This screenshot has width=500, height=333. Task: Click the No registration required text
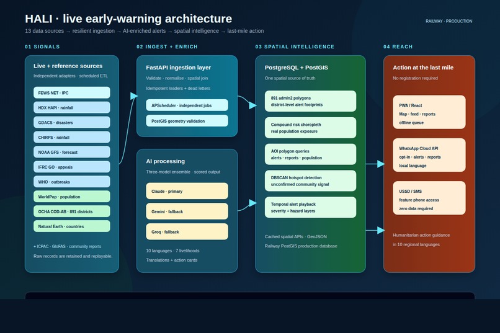click(x=415, y=78)
